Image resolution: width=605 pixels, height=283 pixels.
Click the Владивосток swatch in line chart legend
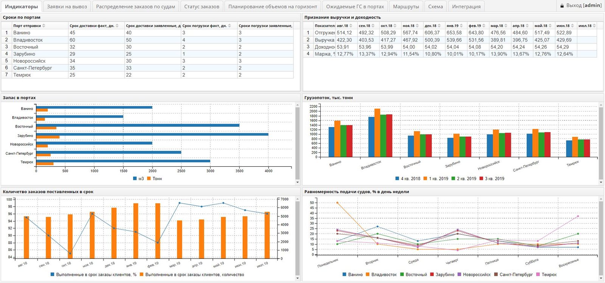tap(368, 275)
